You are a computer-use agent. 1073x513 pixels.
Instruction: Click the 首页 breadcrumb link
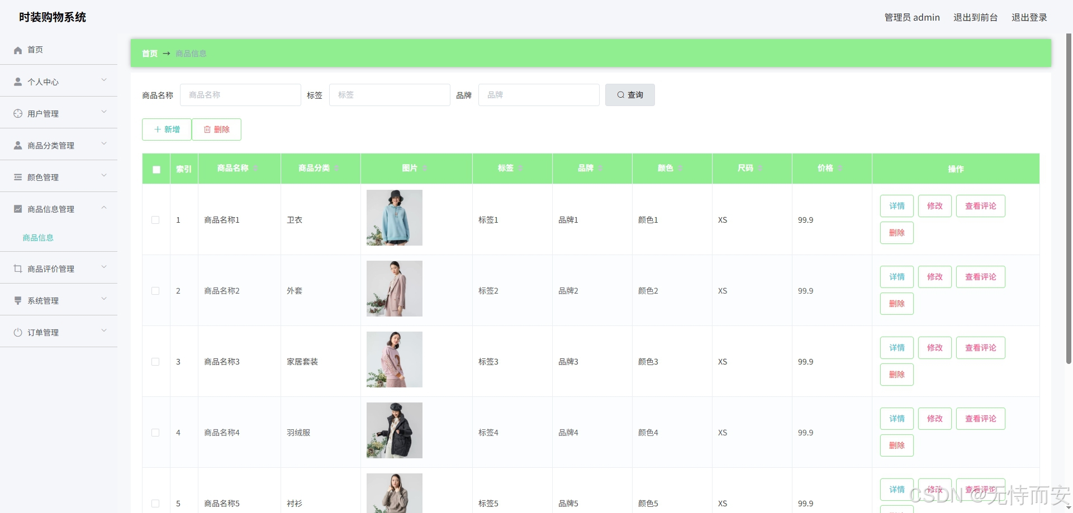150,54
